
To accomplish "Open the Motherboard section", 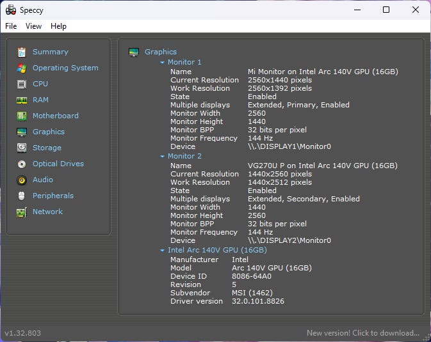I will 56,116.
